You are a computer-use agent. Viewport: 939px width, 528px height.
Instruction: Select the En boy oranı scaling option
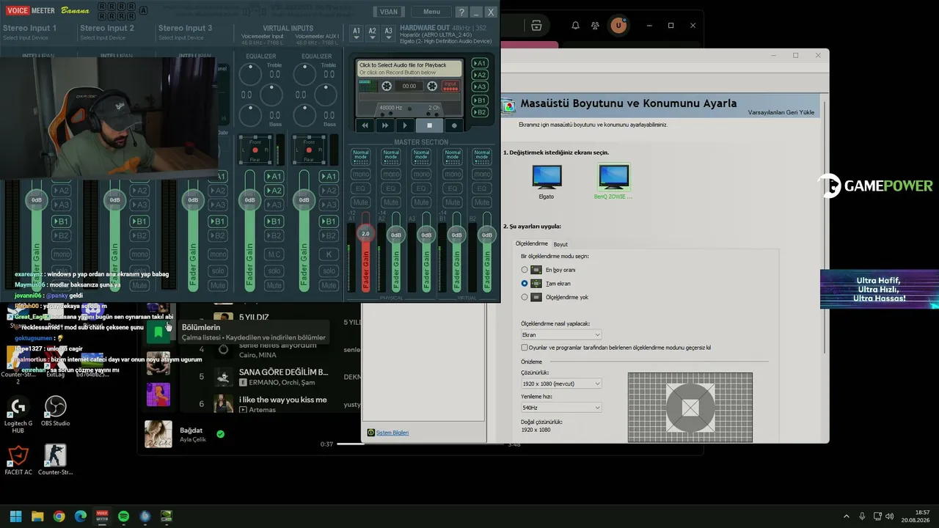pyautogui.click(x=525, y=270)
